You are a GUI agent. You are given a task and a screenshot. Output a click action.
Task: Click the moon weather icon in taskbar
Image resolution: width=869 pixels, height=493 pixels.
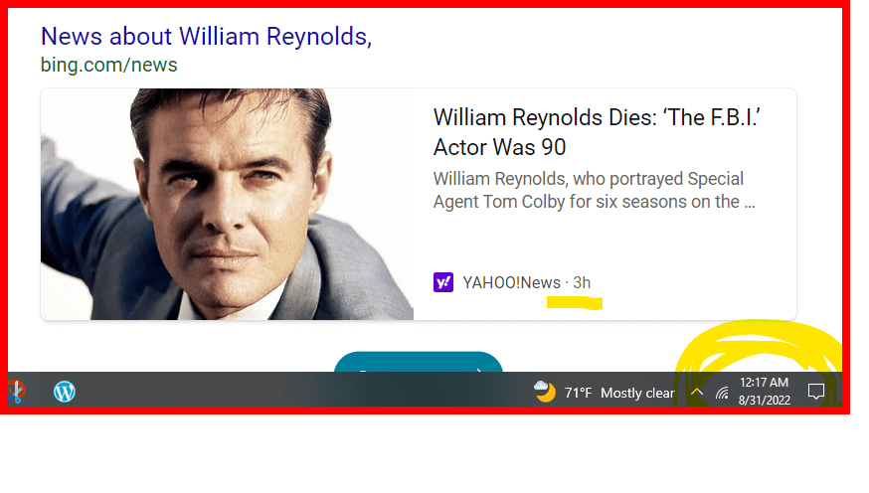[544, 392]
